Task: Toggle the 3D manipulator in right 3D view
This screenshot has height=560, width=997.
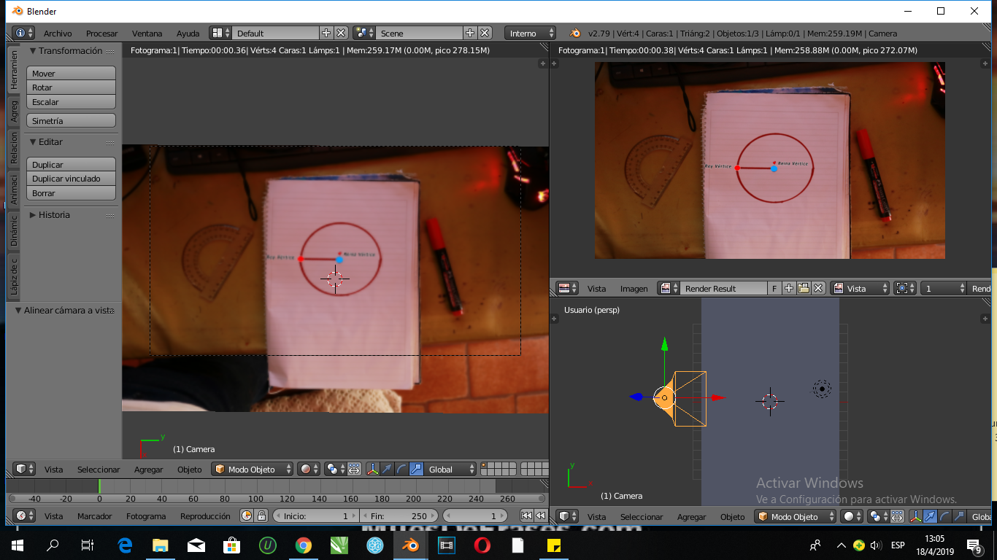Action: point(916,516)
